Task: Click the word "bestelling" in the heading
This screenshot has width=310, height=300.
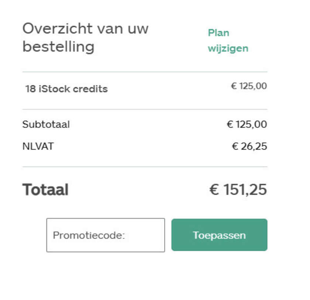Action: tap(58, 47)
